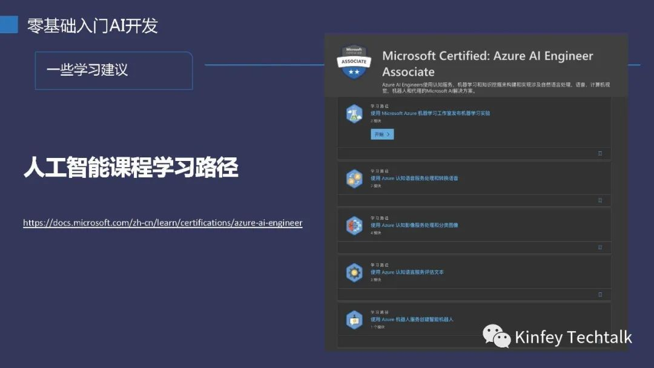Bookmark the machine learning studio learning path

599,153
